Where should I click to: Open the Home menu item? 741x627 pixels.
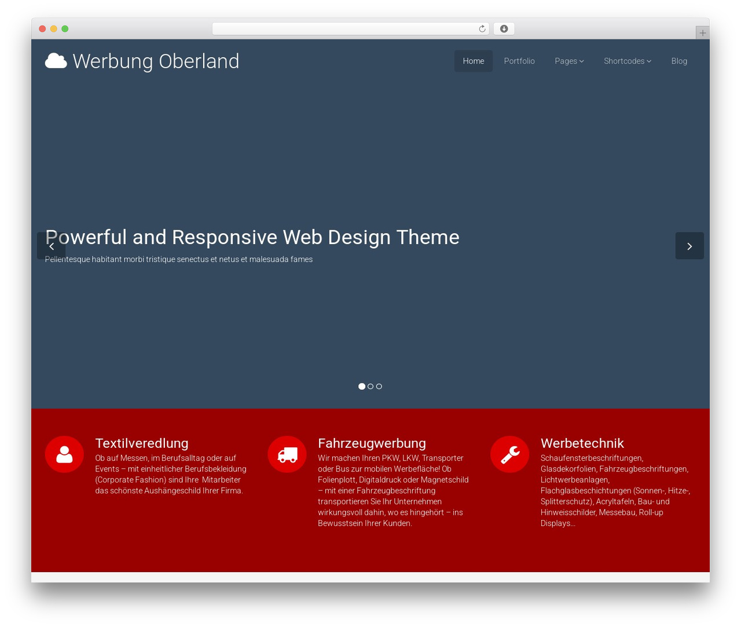pos(474,61)
